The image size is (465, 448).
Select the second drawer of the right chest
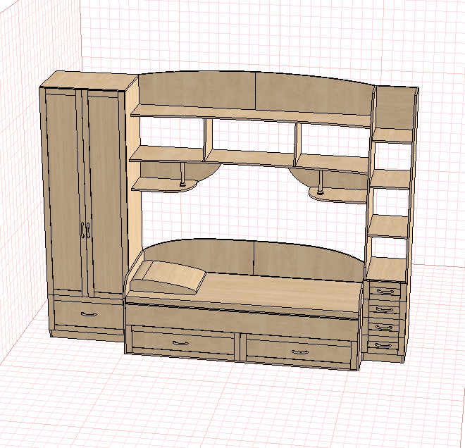click(x=385, y=310)
